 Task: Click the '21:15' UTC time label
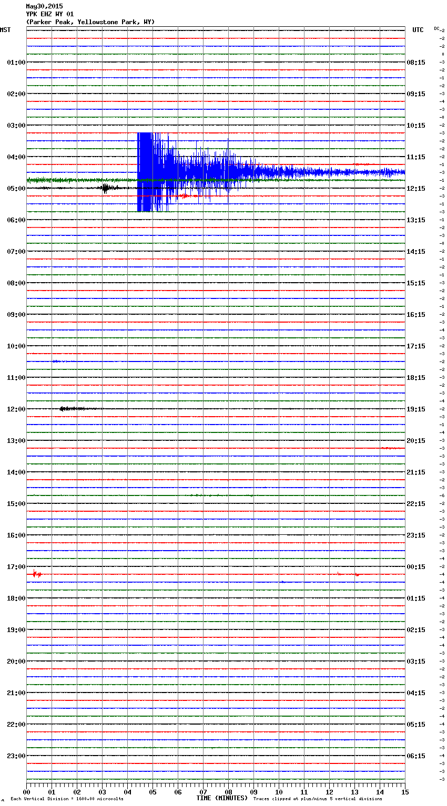[416, 472]
